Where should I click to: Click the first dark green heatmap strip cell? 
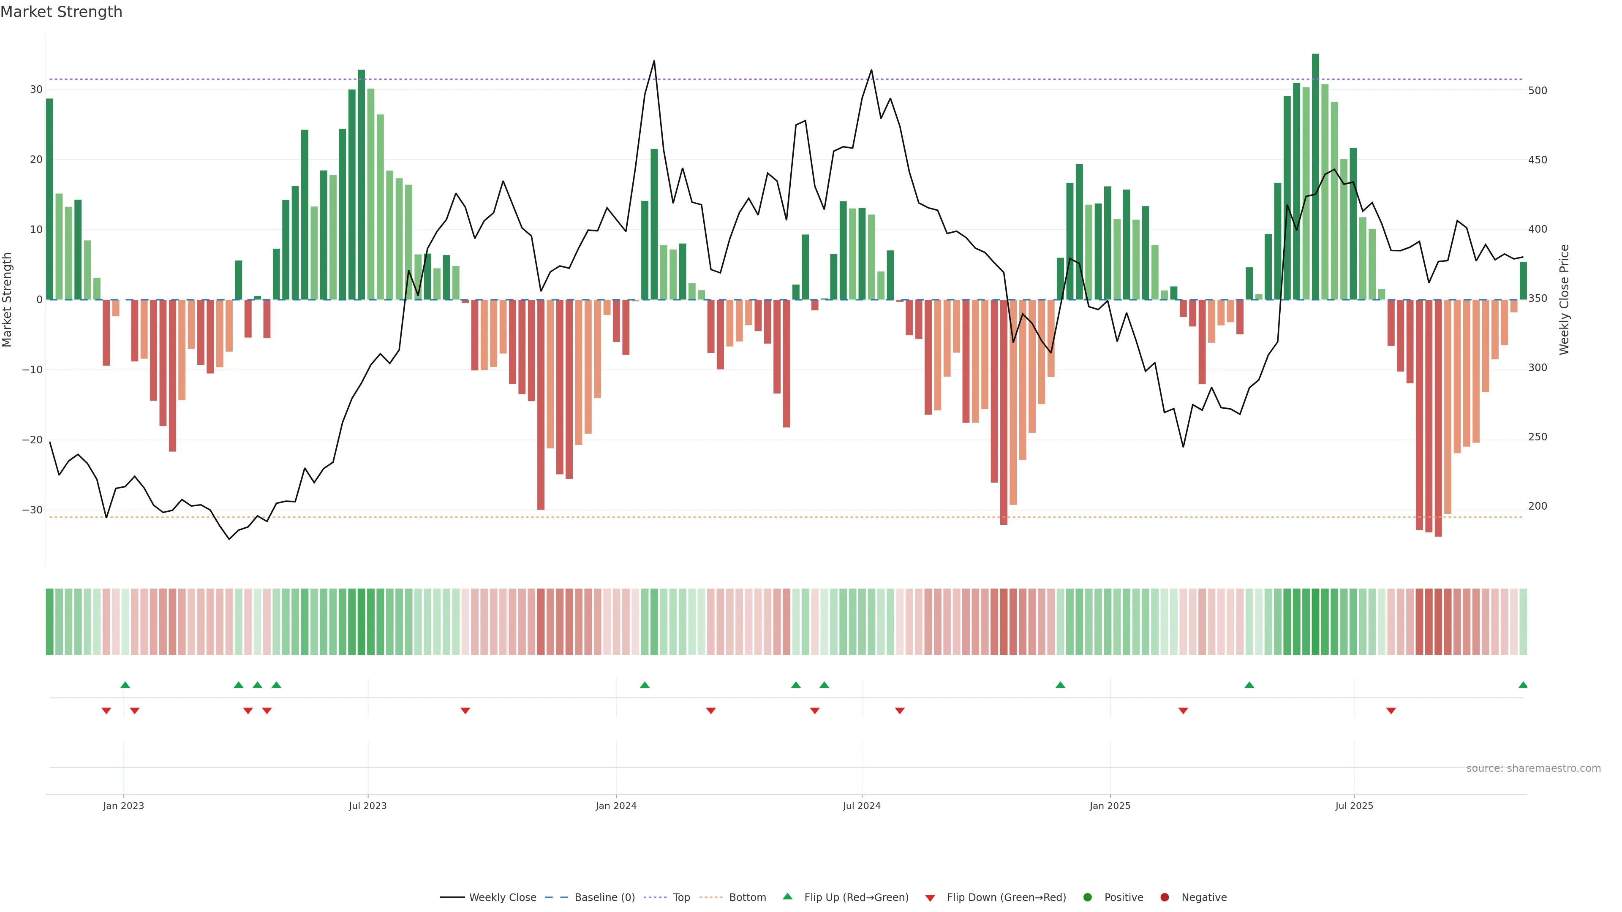click(49, 622)
